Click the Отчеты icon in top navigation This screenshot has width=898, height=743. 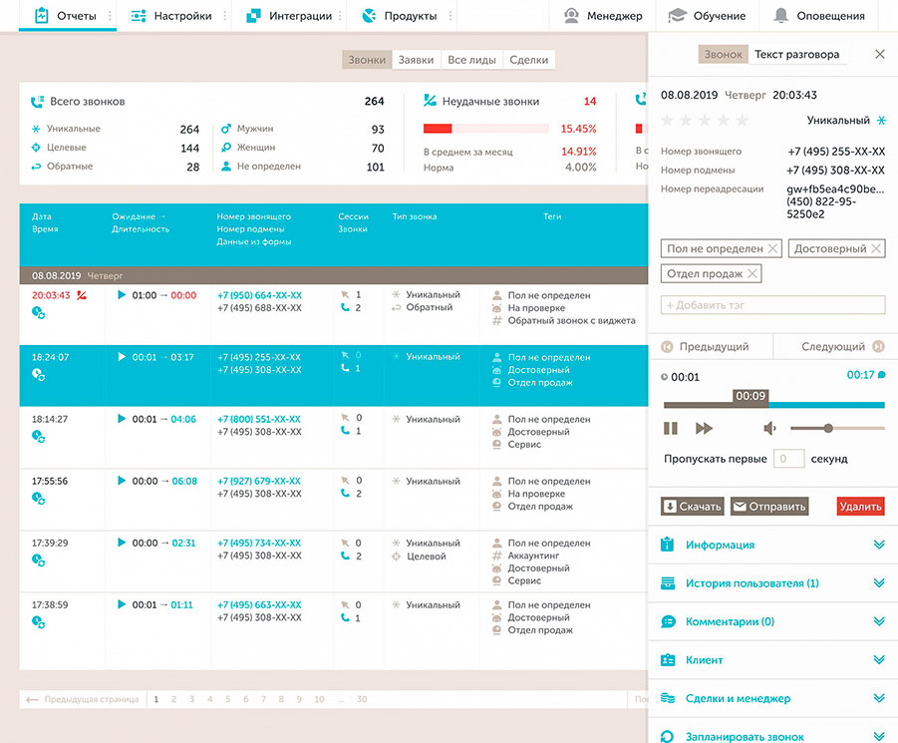tap(41, 16)
